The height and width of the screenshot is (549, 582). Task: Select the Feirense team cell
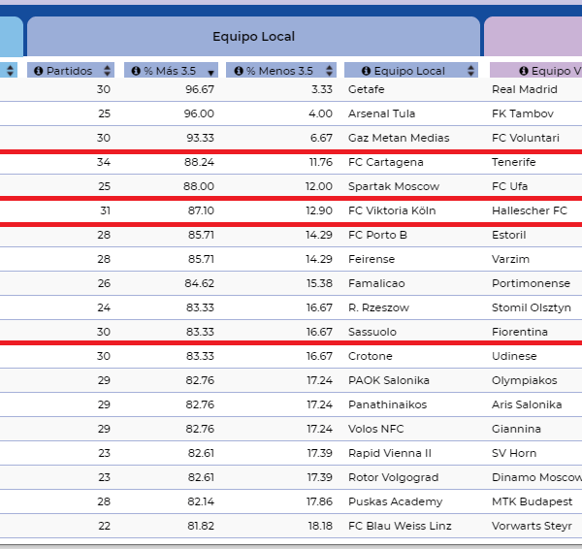coord(372,259)
